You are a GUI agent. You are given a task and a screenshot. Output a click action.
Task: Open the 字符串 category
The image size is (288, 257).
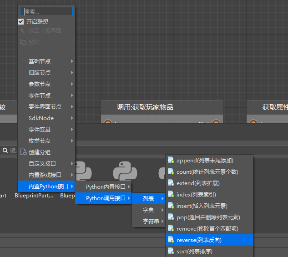pos(148,221)
